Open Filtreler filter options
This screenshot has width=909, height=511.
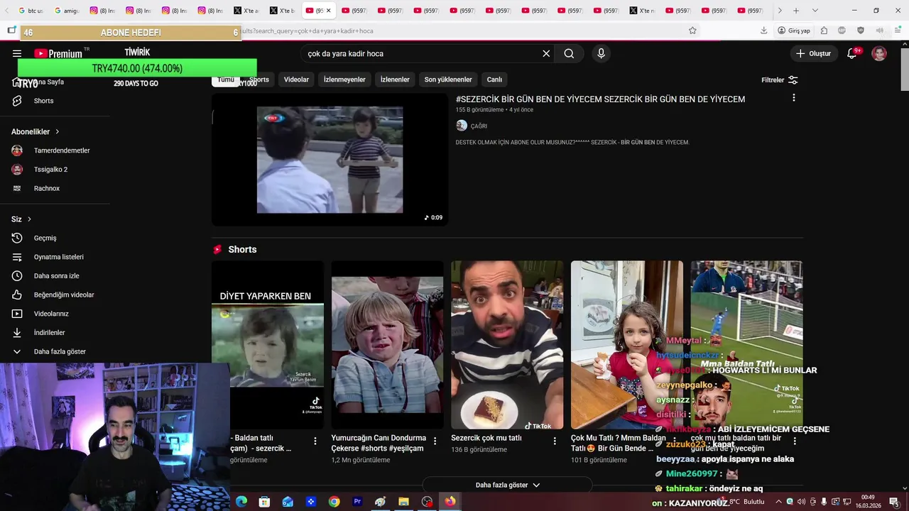point(780,80)
